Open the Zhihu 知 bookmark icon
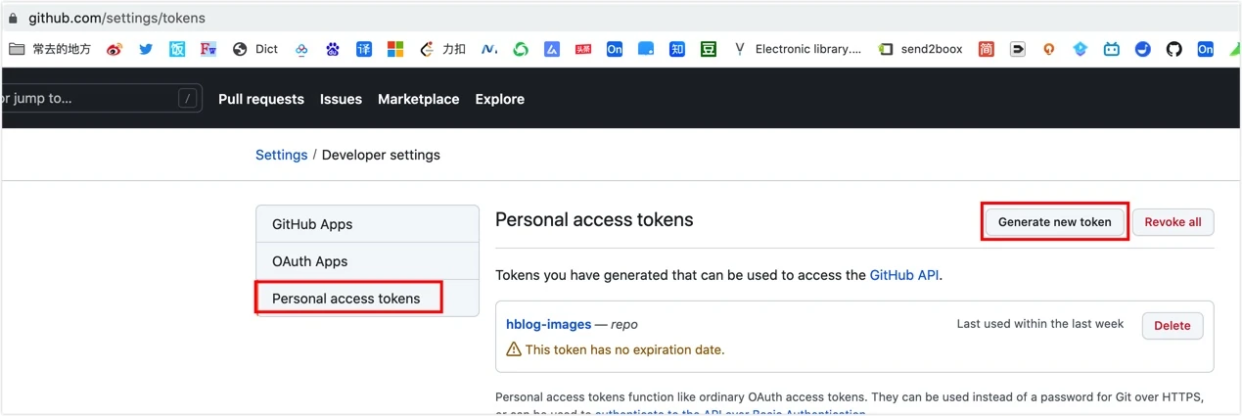Image resolution: width=1242 pixels, height=416 pixels. point(677,49)
